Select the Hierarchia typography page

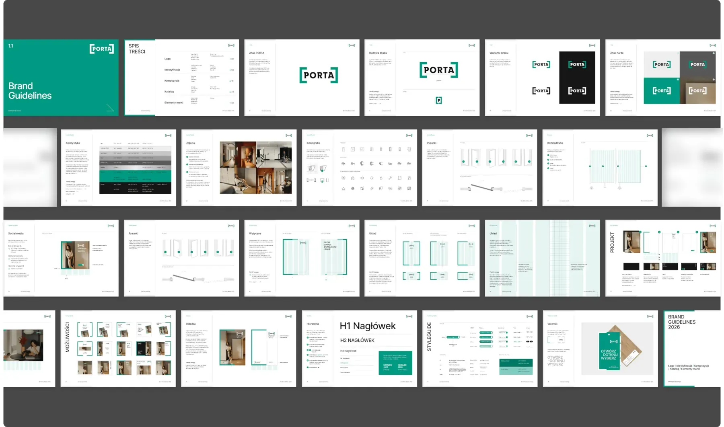(359, 349)
